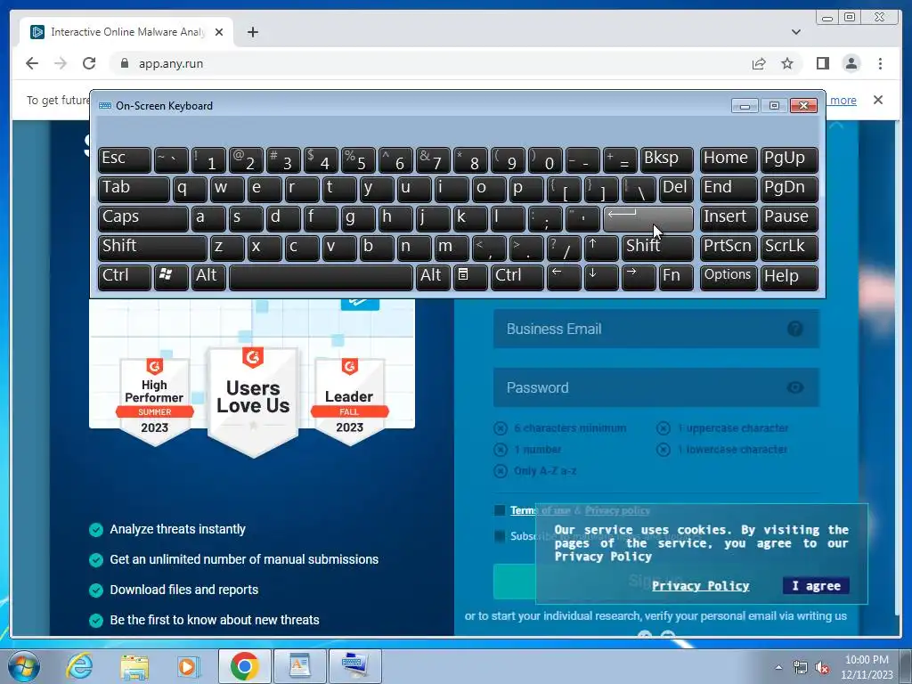The height and width of the screenshot is (684, 912).
Task: Toggle the right Shift key
Action: (657, 248)
